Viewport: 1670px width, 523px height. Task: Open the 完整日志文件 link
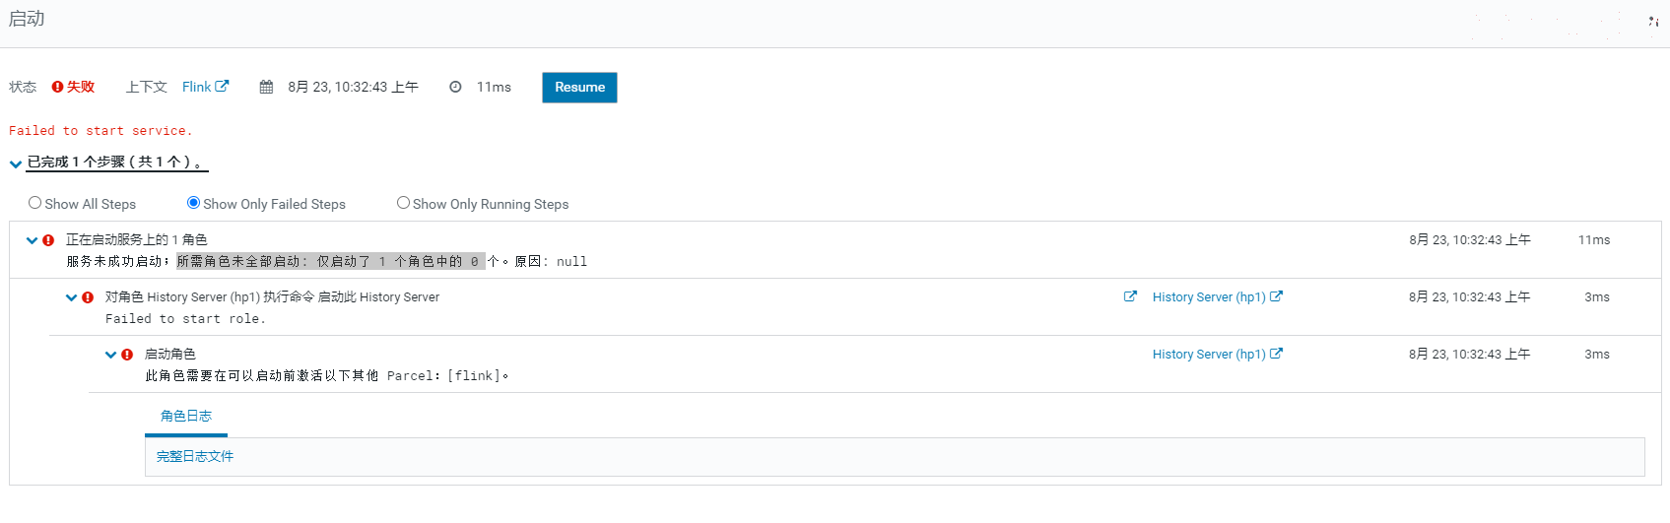[195, 456]
